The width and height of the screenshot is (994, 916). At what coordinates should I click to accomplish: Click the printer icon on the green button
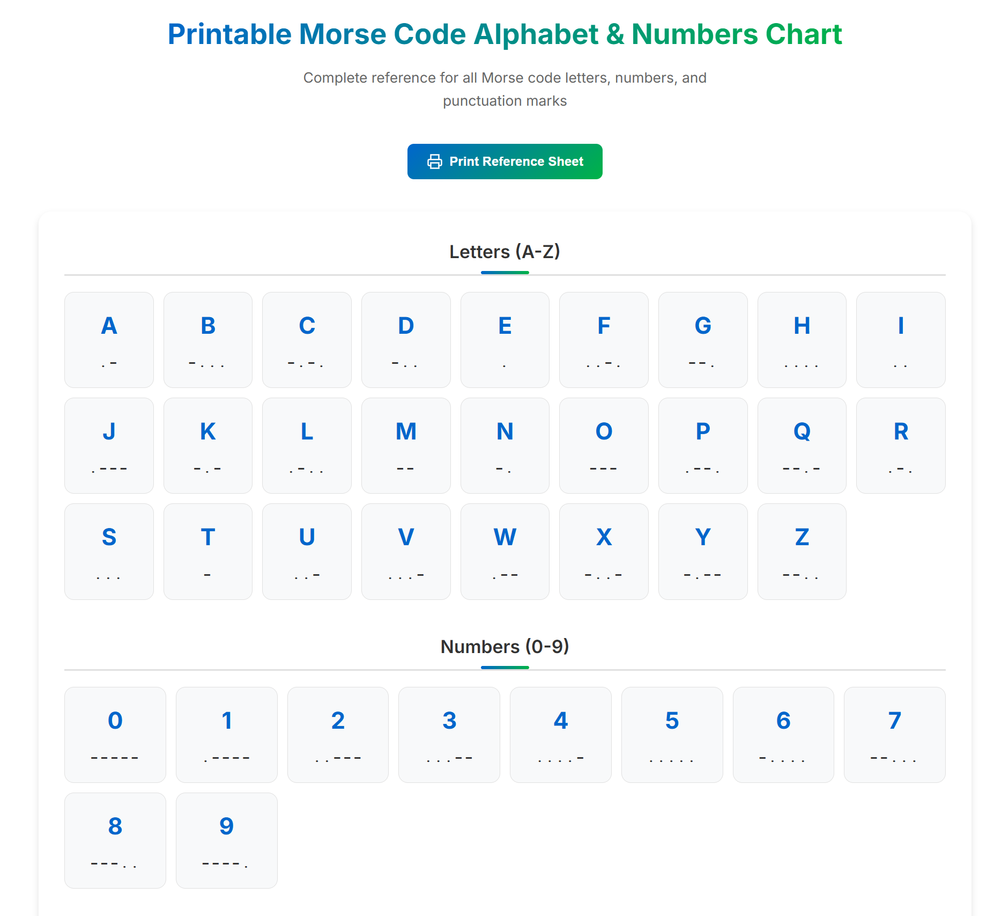(435, 161)
